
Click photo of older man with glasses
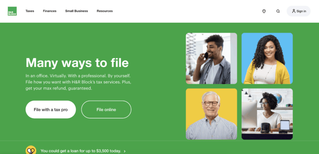tap(211, 114)
